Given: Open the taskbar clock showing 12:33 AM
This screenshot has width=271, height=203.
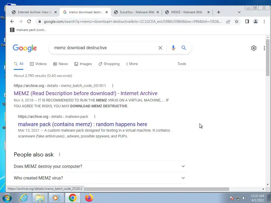Looking at the screenshot, I should tap(257, 198).
